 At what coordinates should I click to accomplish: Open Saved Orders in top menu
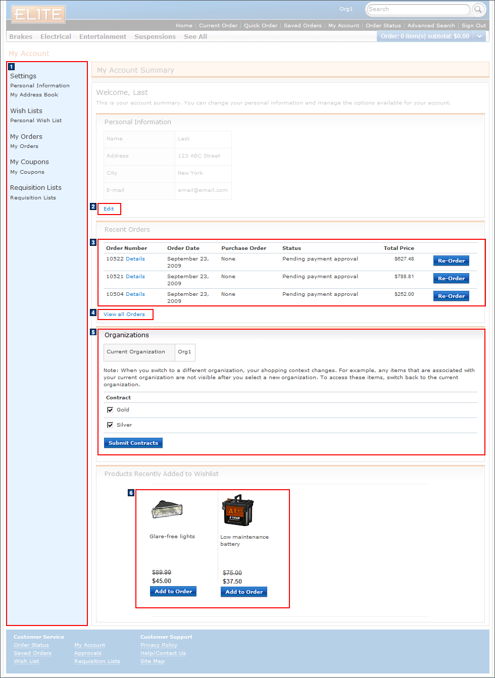303,26
